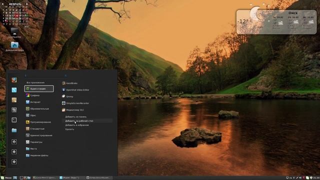Open the terminal launcher on the taskbar
The image size is (320, 180).
click(x=21, y=178)
